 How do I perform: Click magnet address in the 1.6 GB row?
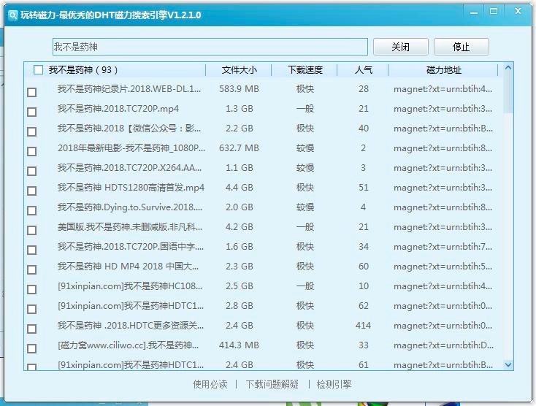pos(443,247)
